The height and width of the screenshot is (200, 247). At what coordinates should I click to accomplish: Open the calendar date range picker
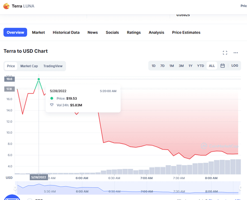[x=223, y=65]
